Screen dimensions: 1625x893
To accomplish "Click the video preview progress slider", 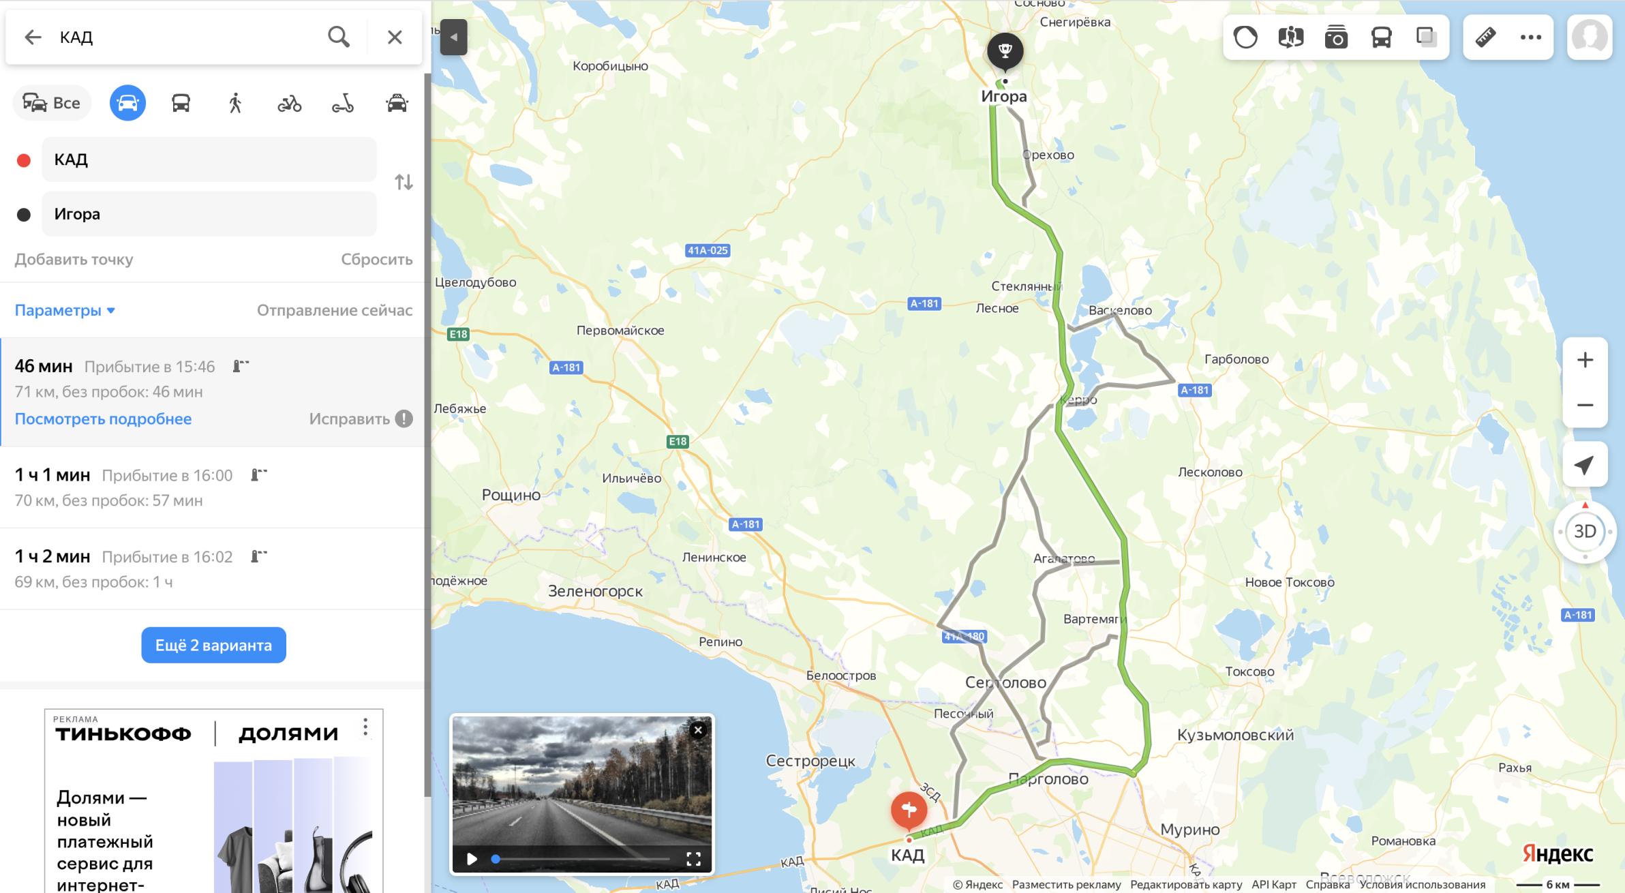I will pos(581,859).
